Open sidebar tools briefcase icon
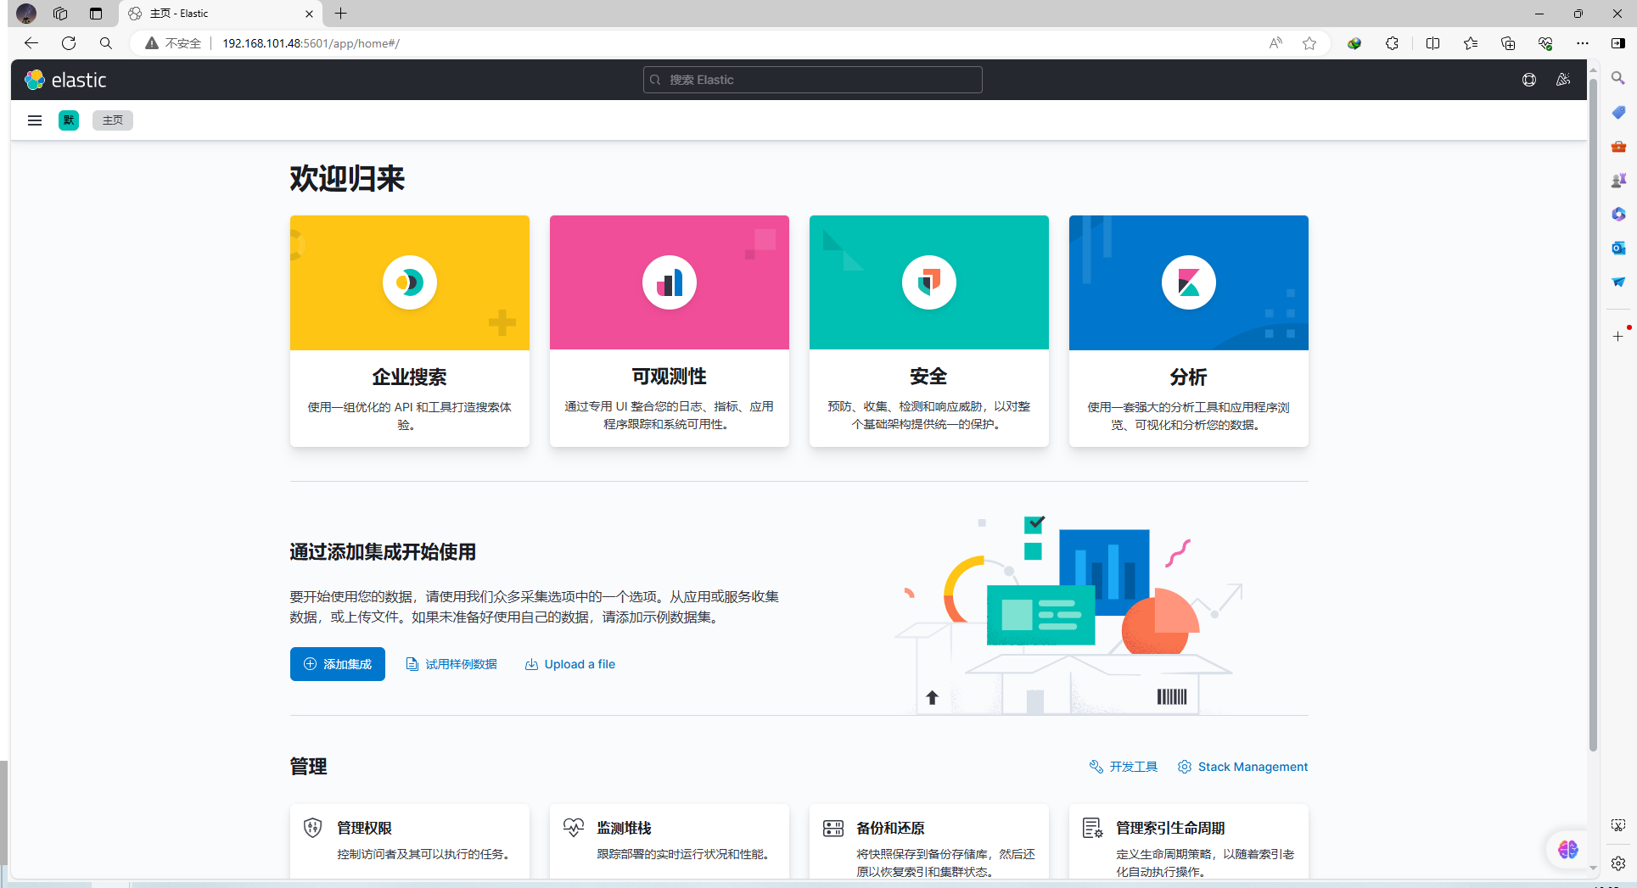This screenshot has height=888, width=1637. point(1618,146)
